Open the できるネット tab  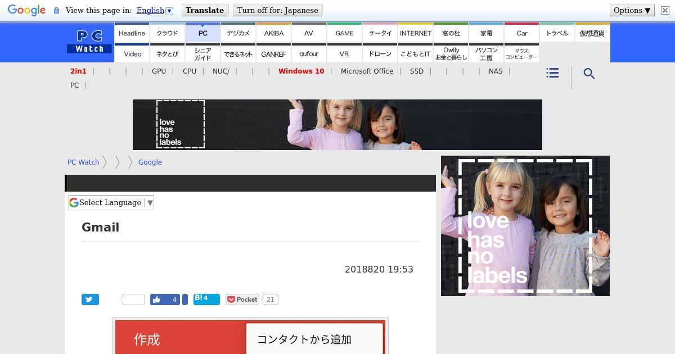pyautogui.click(x=238, y=54)
